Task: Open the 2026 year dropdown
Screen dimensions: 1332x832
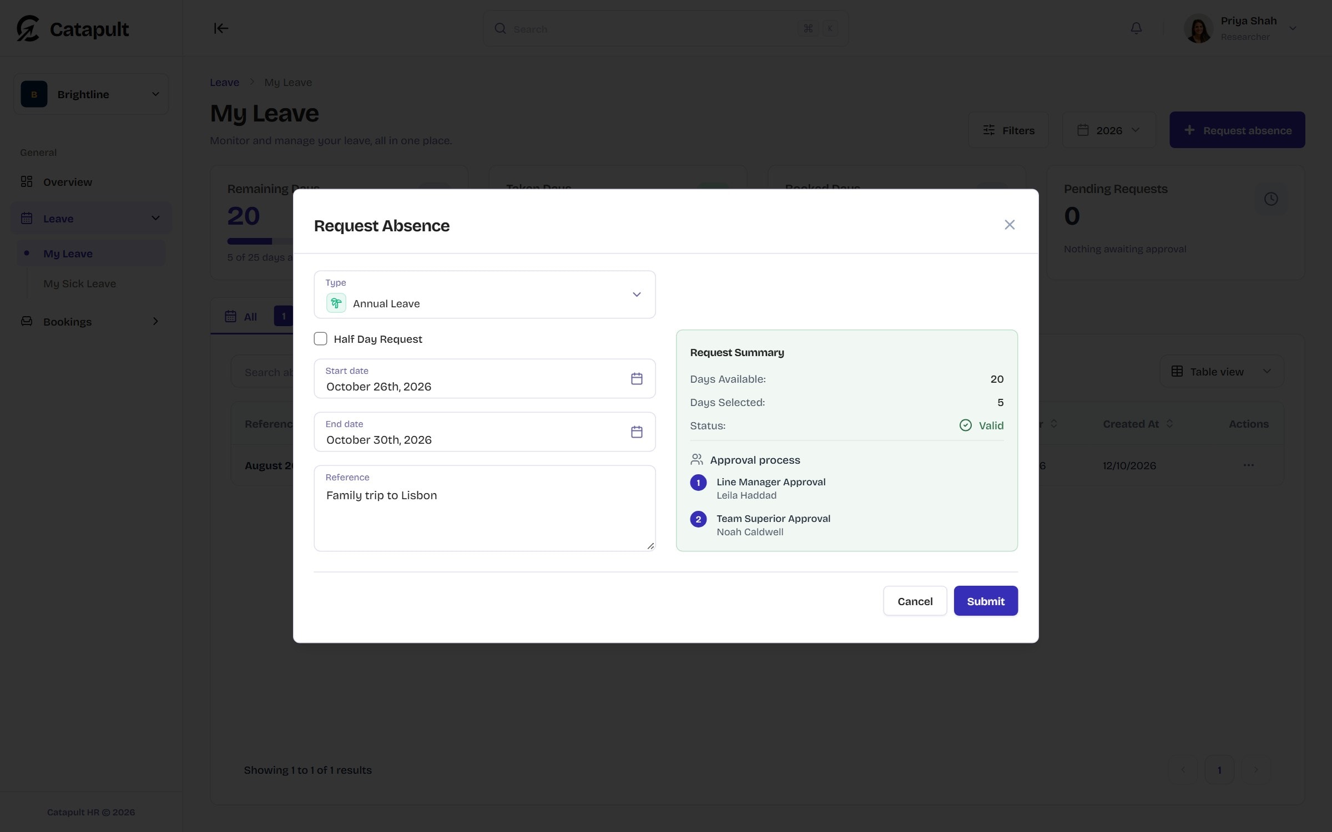Action: click(1109, 130)
